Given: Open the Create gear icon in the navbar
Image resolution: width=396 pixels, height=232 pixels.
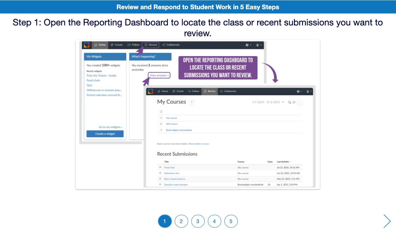Looking at the screenshot, I should click(112, 45).
